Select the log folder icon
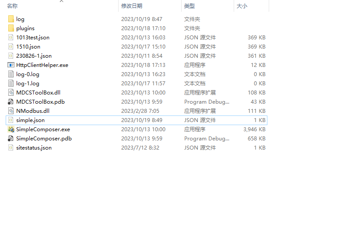 pos(11,19)
